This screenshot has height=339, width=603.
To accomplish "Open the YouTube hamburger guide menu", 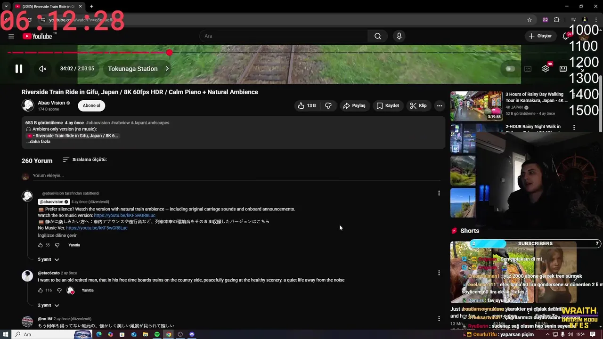I will tap(11, 36).
